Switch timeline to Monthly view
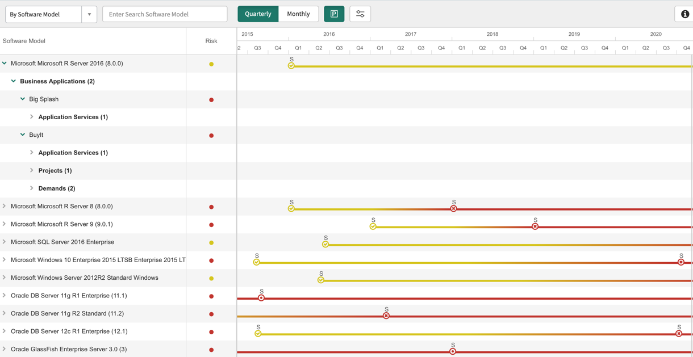 [298, 14]
